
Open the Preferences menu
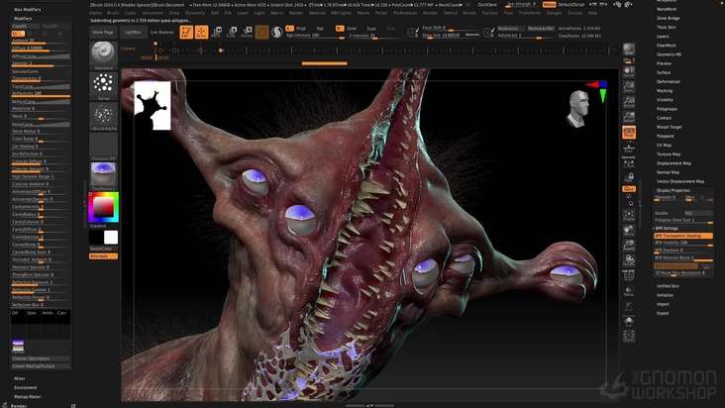[x=405, y=13]
